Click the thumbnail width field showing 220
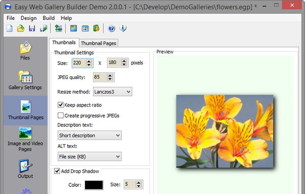The width and height of the screenshot is (305, 194). pos(79,63)
